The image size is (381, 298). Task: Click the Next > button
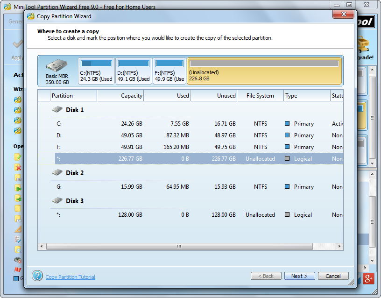[300, 276]
